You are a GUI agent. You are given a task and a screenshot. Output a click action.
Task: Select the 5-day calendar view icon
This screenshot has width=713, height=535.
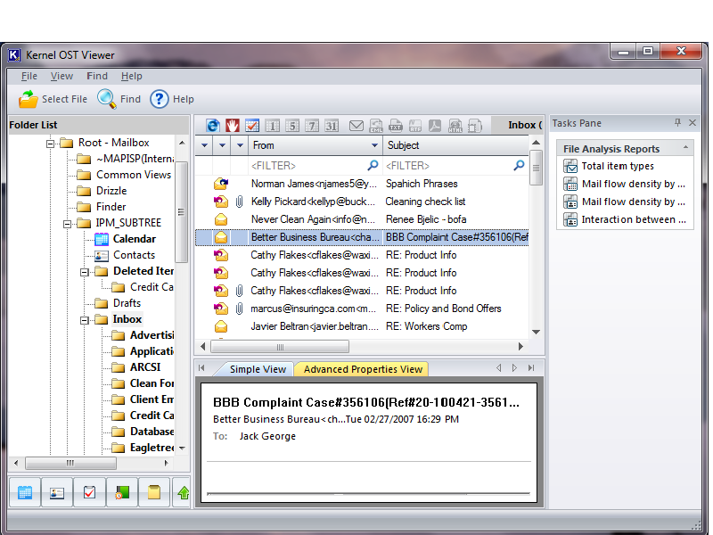tap(292, 125)
